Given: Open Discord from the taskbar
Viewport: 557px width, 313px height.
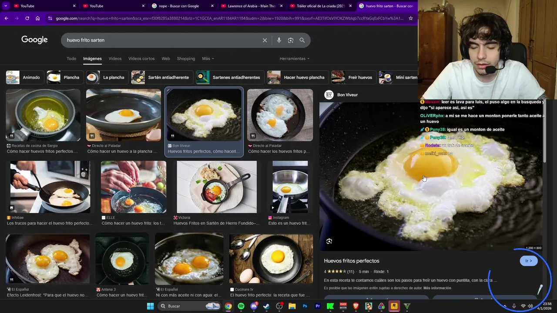Looking at the screenshot, I should pos(254,306).
